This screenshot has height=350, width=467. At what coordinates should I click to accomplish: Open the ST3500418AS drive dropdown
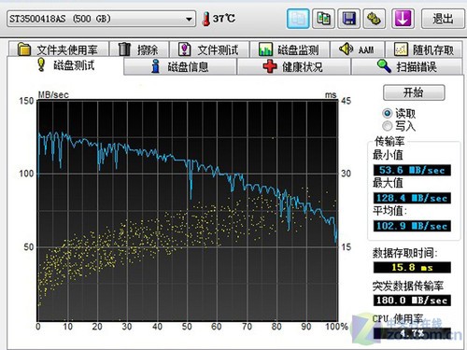point(101,19)
